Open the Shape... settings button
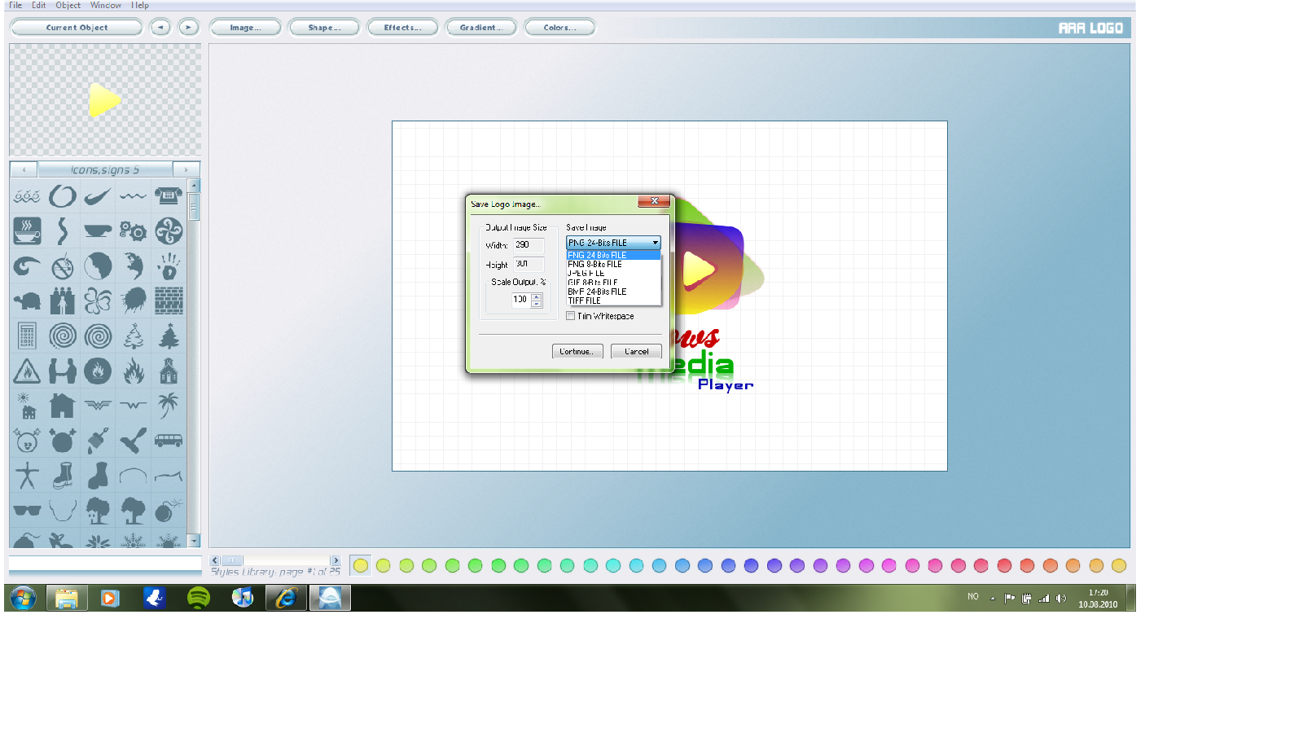Image resolution: width=1303 pixels, height=733 pixels. click(x=323, y=28)
